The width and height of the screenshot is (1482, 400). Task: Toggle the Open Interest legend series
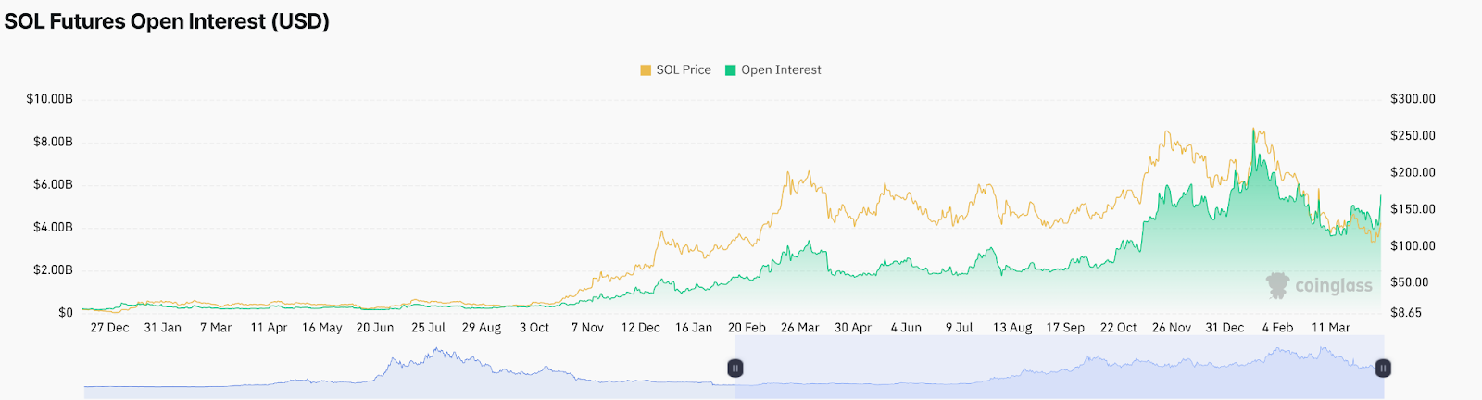pyautogui.click(x=781, y=69)
